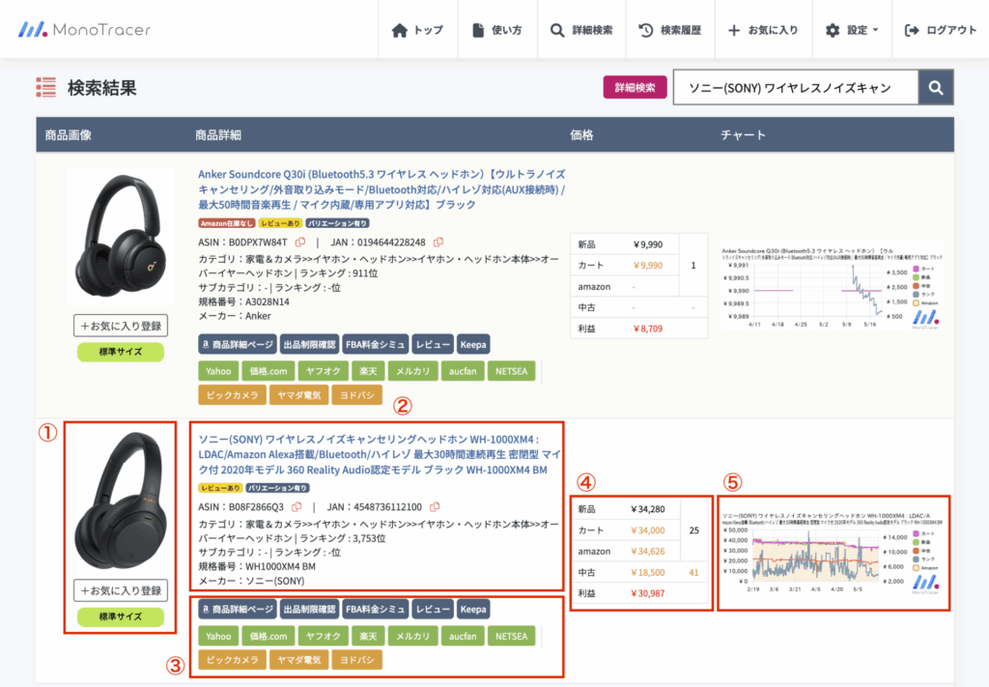Open 詳細検索 in the top navigation
The image size is (989, 687).
tap(581, 30)
